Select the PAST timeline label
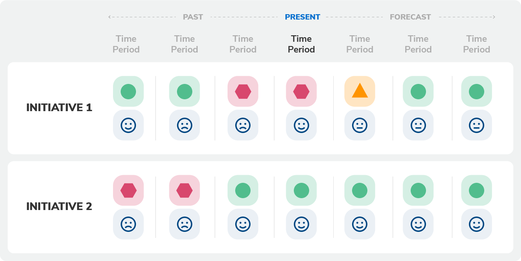The width and height of the screenshot is (521, 261). pos(193,17)
